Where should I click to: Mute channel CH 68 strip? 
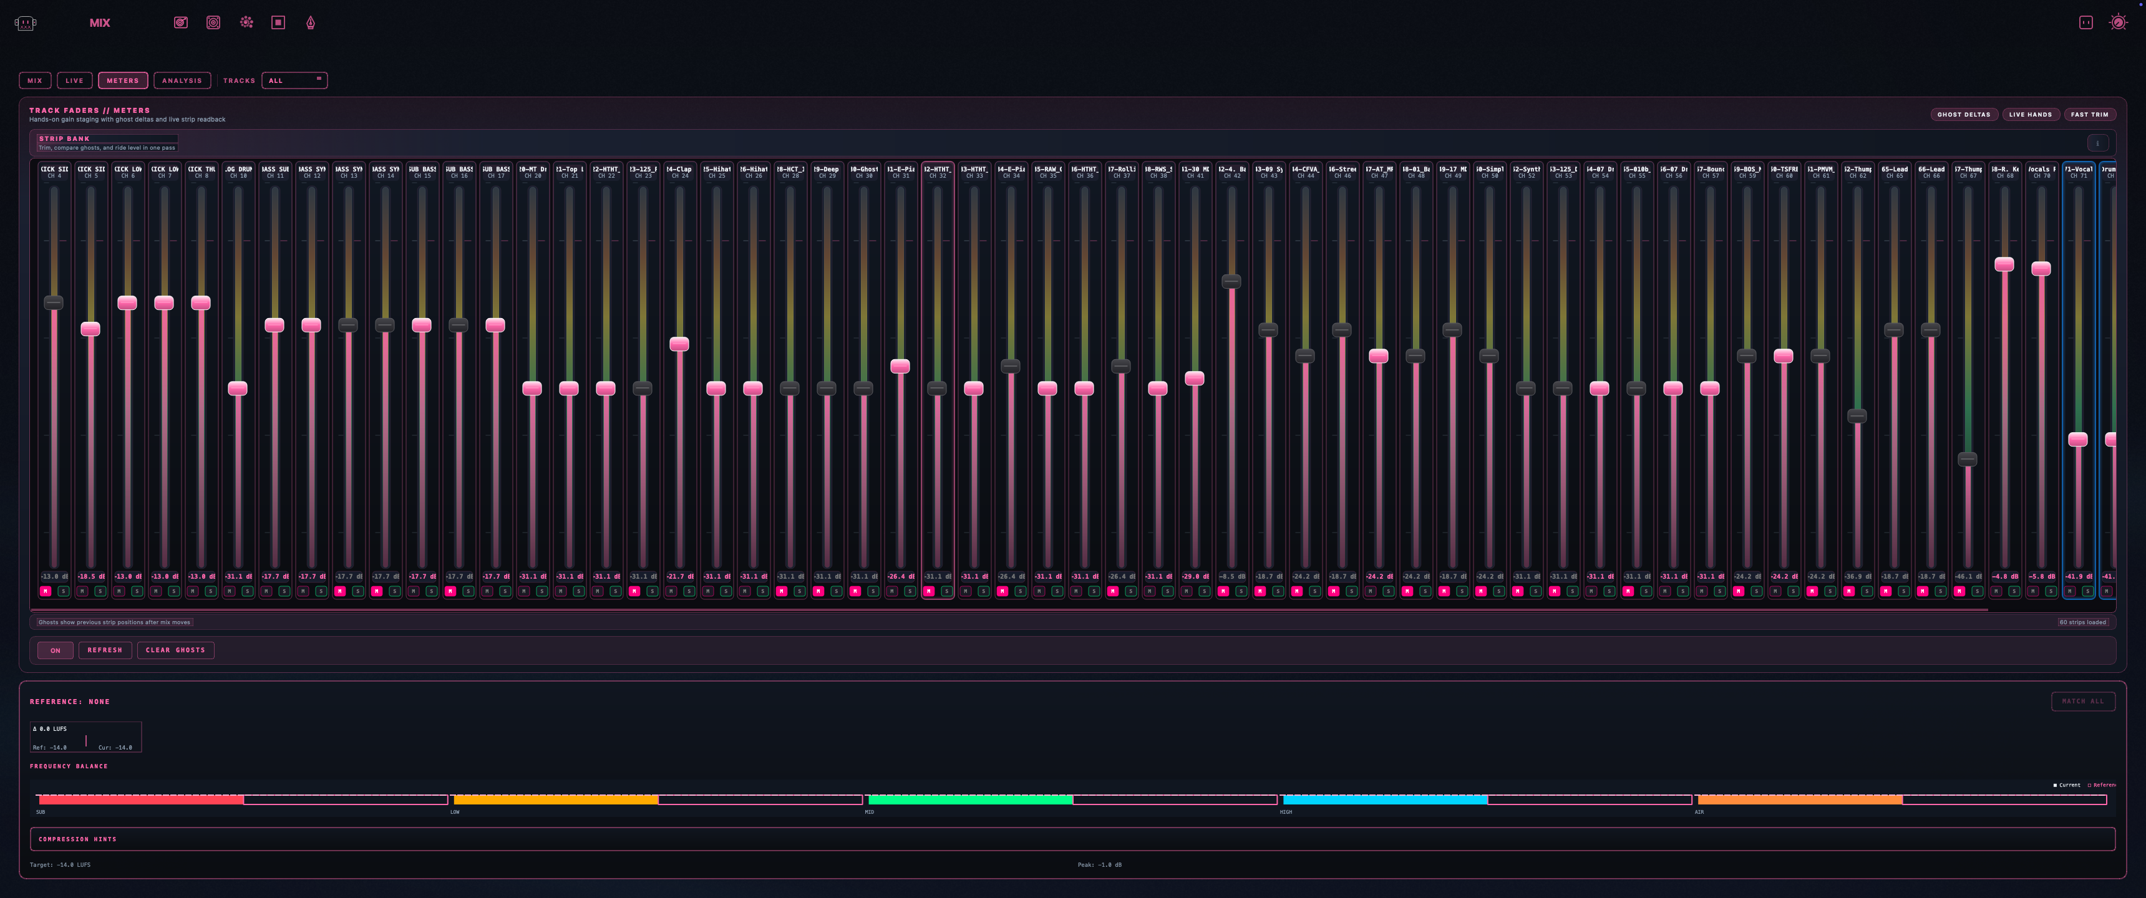[x=1995, y=591]
